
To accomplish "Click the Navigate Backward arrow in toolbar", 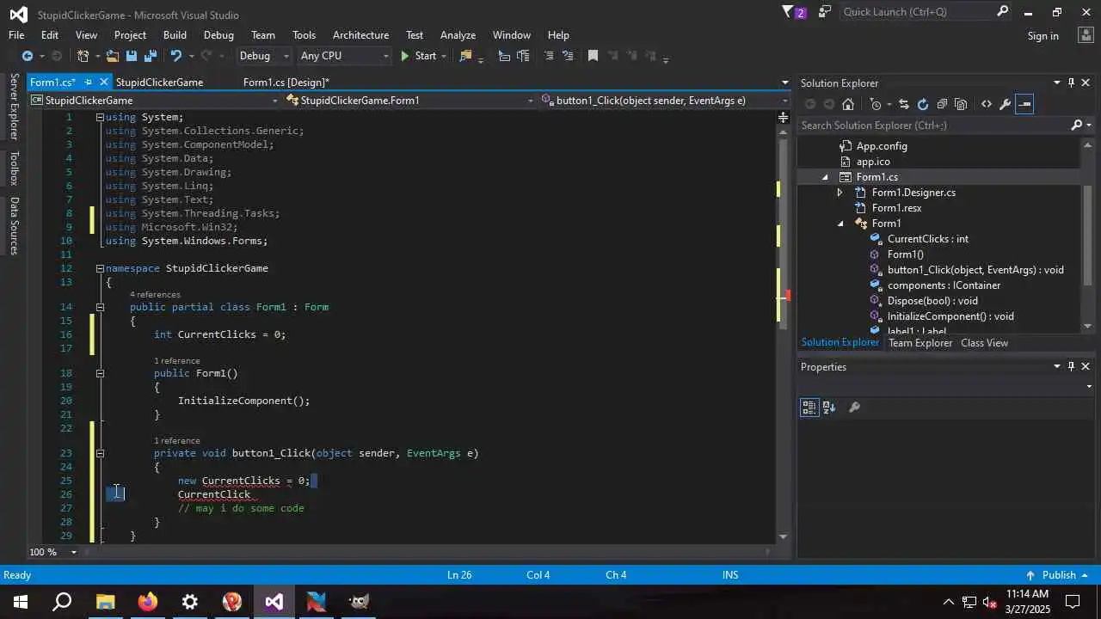I will pos(27,56).
